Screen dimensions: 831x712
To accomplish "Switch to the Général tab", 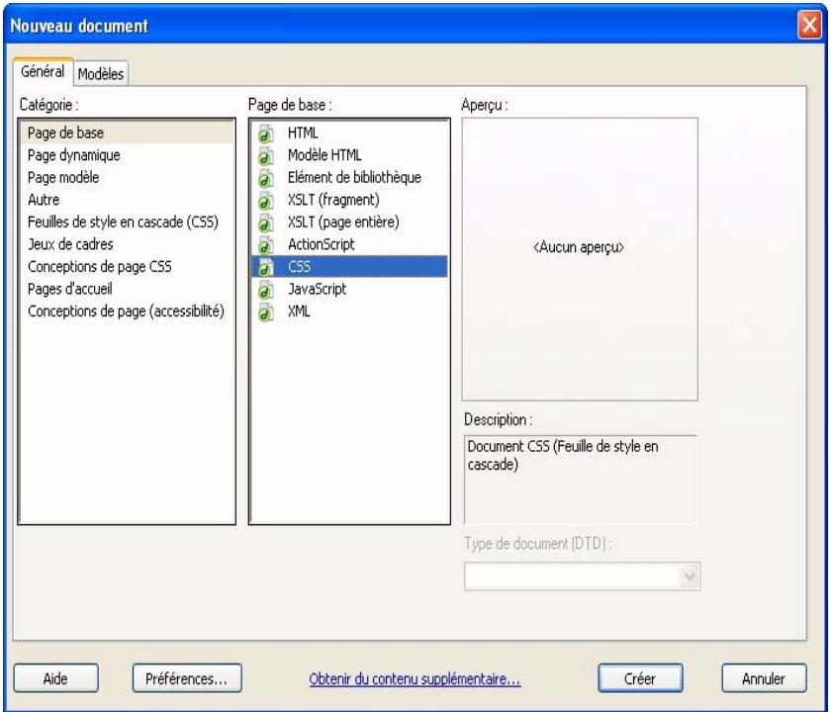I will point(43,71).
